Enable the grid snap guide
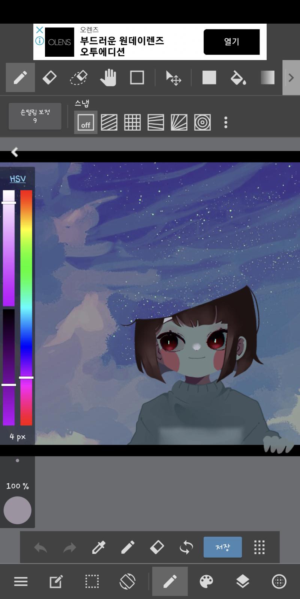The height and width of the screenshot is (599, 300). tap(132, 122)
